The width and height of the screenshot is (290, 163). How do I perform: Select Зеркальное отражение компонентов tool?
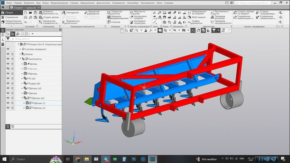(49, 22)
